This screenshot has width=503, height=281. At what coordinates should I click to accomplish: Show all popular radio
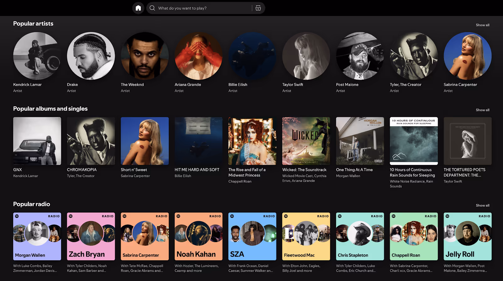click(483, 205)
